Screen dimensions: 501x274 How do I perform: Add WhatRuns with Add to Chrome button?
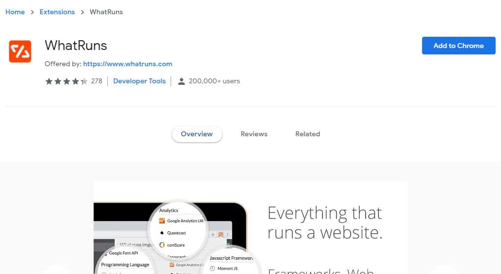click(x=458, y=46)
